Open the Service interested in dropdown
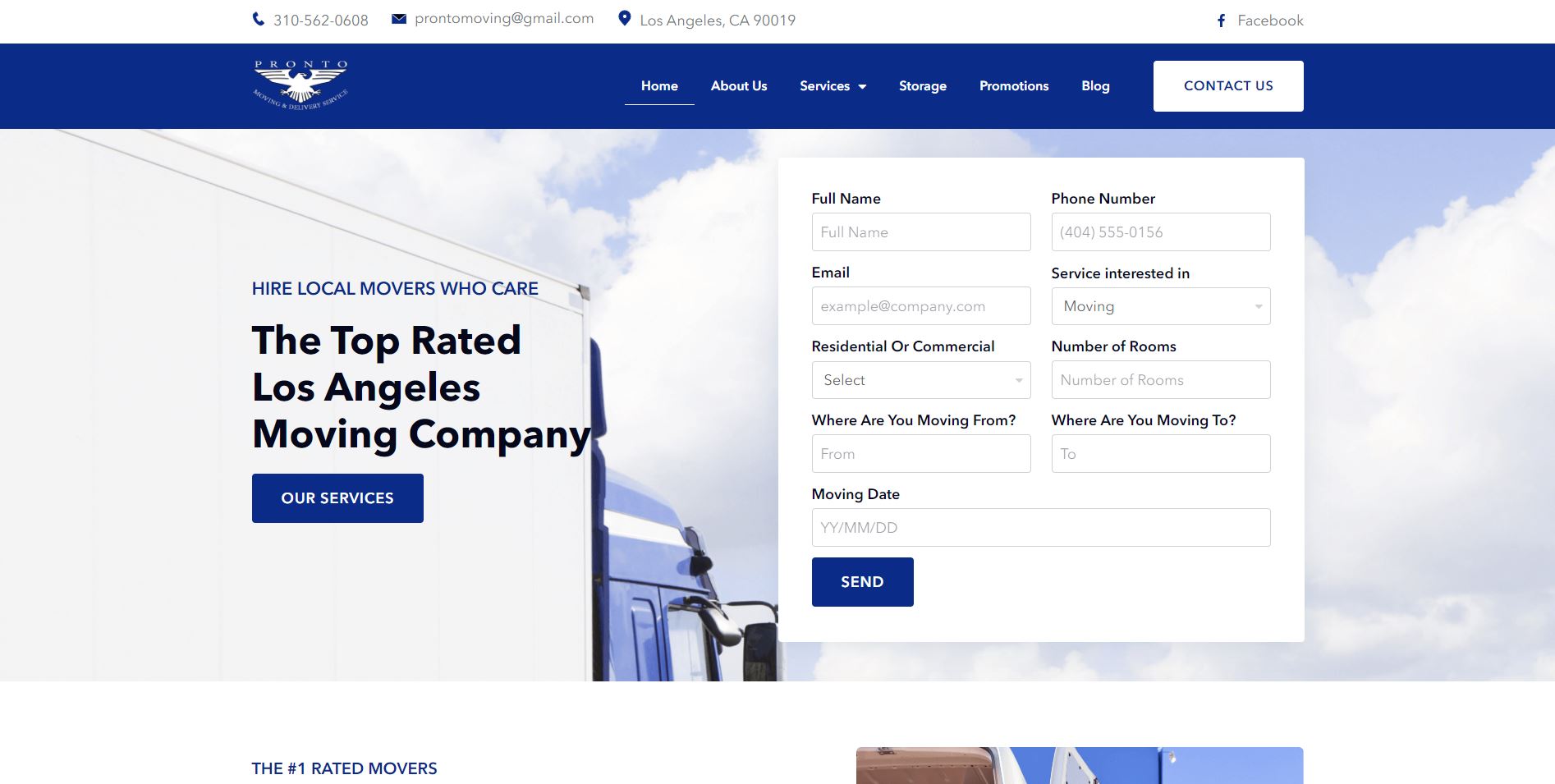This screenshot has width=1555, height=784. pyautogui.click(x=1160, y=306)
